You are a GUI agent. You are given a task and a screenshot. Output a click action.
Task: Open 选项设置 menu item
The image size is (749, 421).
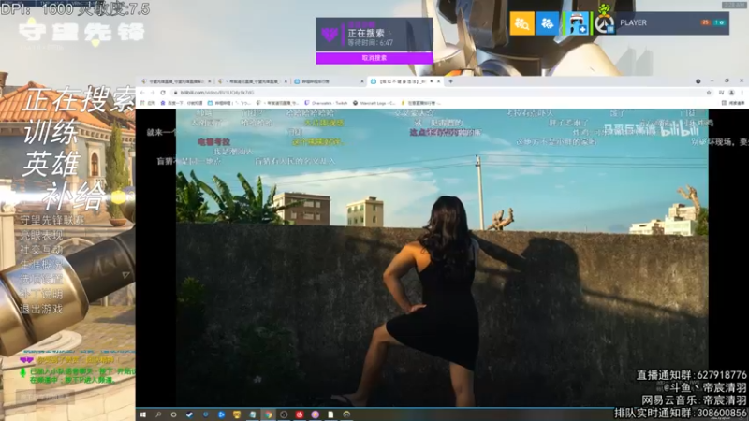tap(41, 279)
